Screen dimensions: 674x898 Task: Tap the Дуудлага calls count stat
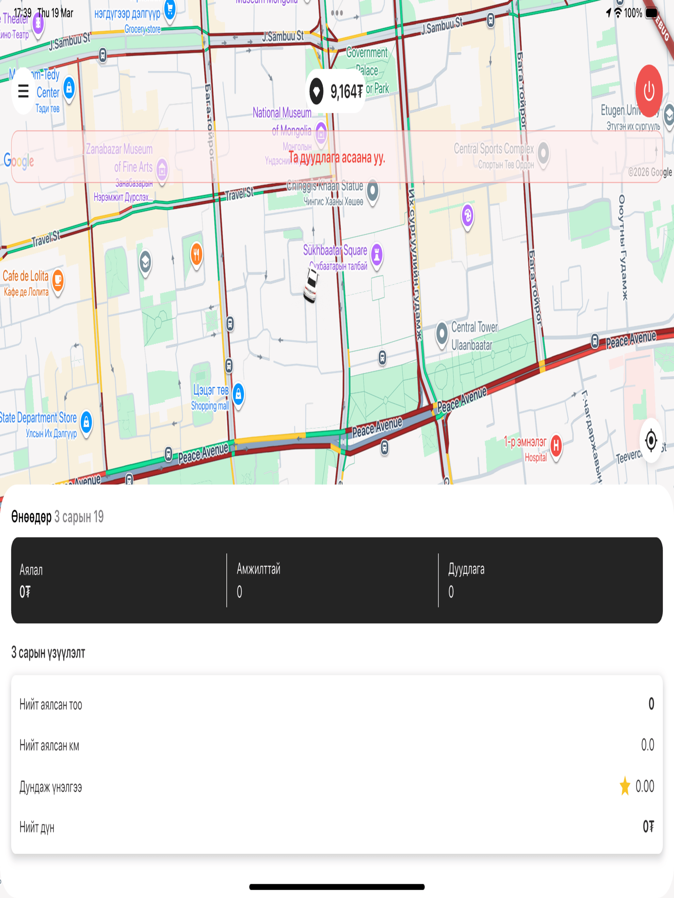click(x=551, y=580)
